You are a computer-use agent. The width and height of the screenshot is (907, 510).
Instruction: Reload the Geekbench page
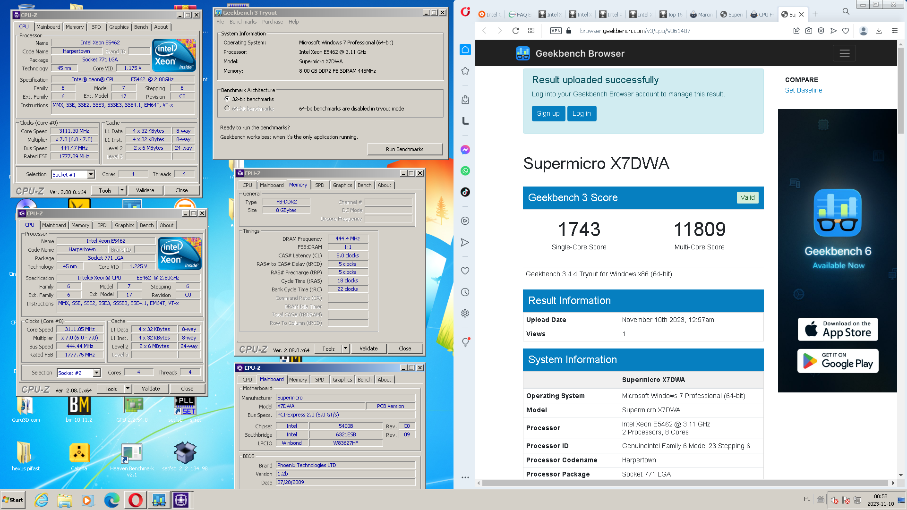[x=515, y=31]
